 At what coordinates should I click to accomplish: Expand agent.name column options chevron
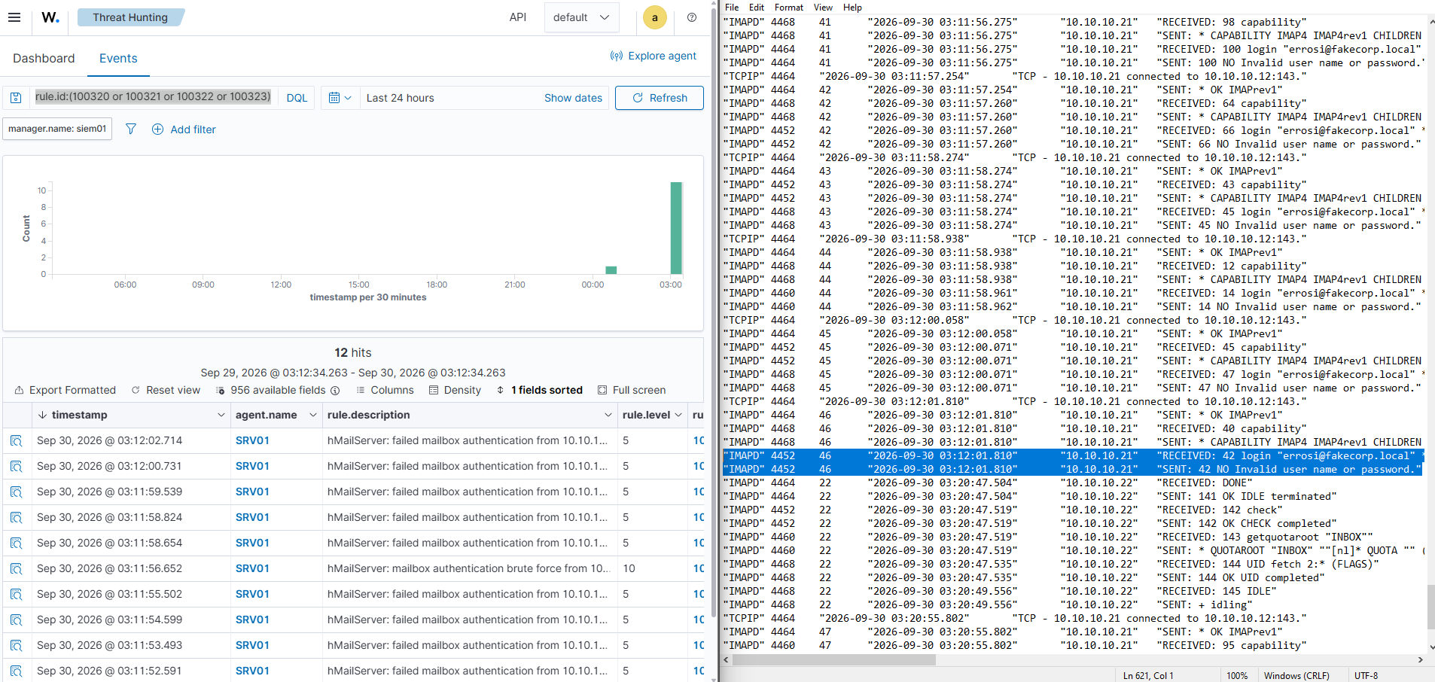click(313, 415)
